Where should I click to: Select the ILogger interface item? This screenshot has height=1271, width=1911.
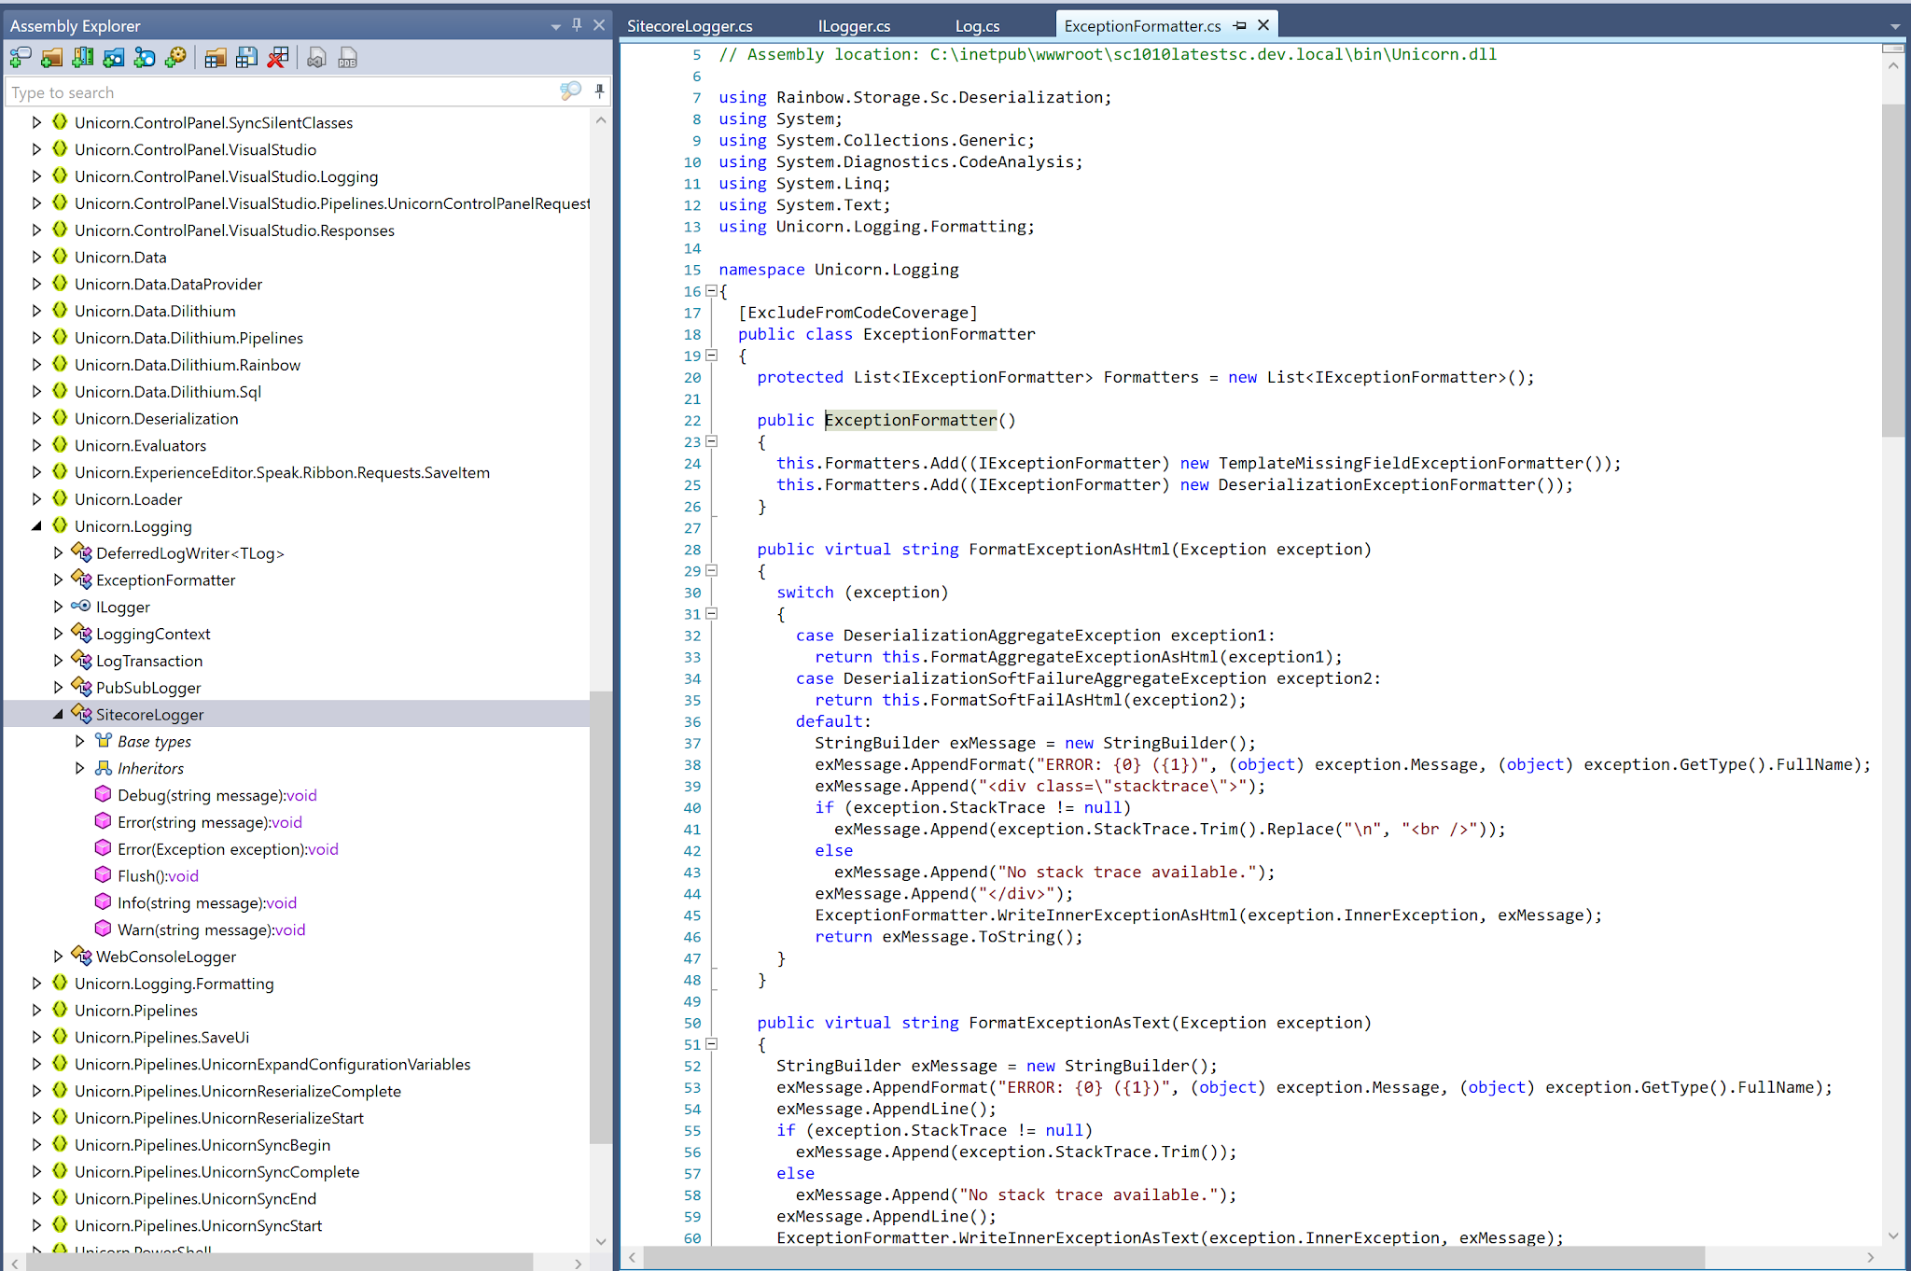(122, 608)
